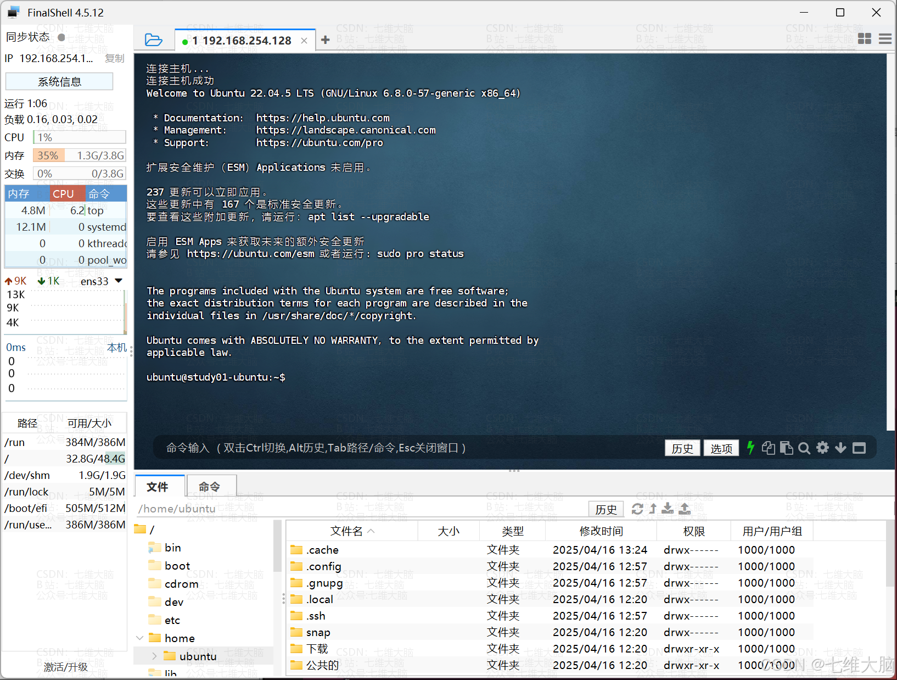Click the sync status indicator dot

click(61, 37)
